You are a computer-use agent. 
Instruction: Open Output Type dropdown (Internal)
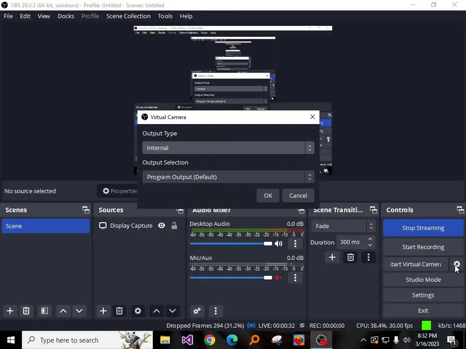click(x=228, y=148)
